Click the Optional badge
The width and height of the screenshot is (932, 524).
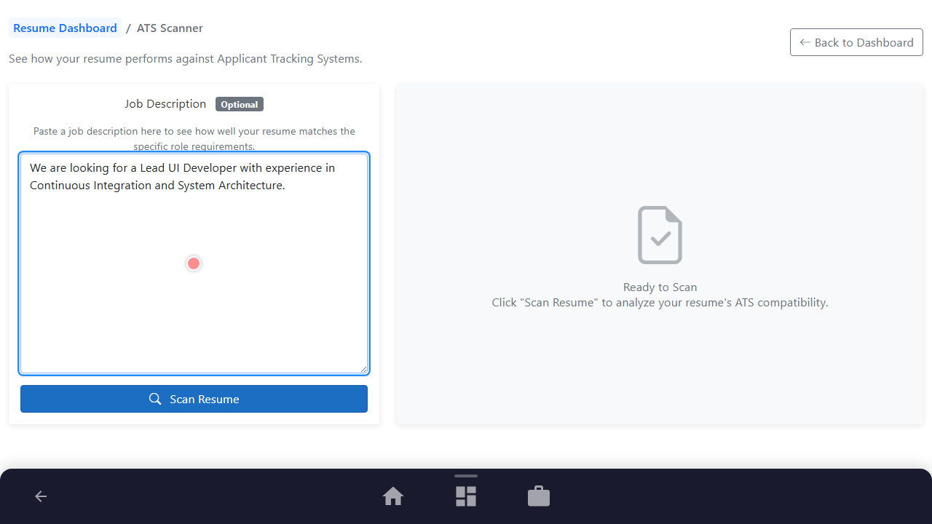click(x=240, y=104)
